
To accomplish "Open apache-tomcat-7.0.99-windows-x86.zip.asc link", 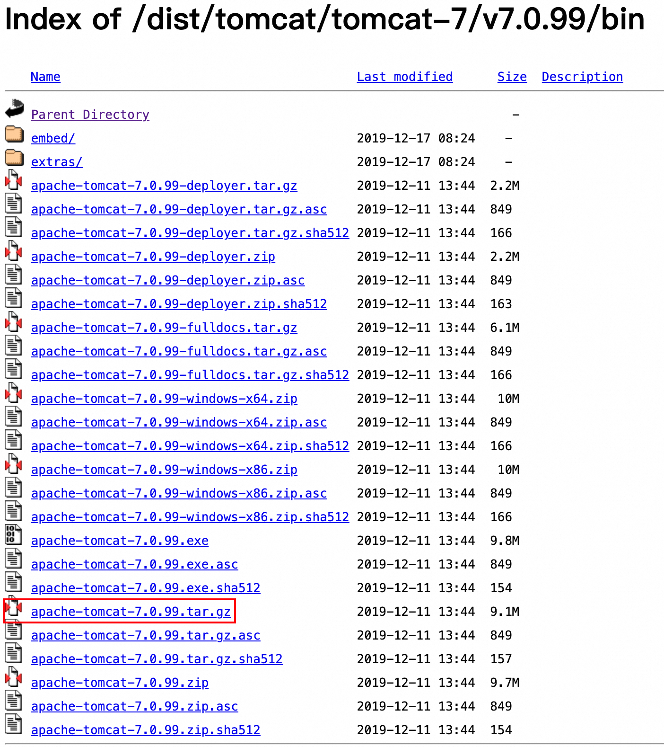I will [179, 493].
